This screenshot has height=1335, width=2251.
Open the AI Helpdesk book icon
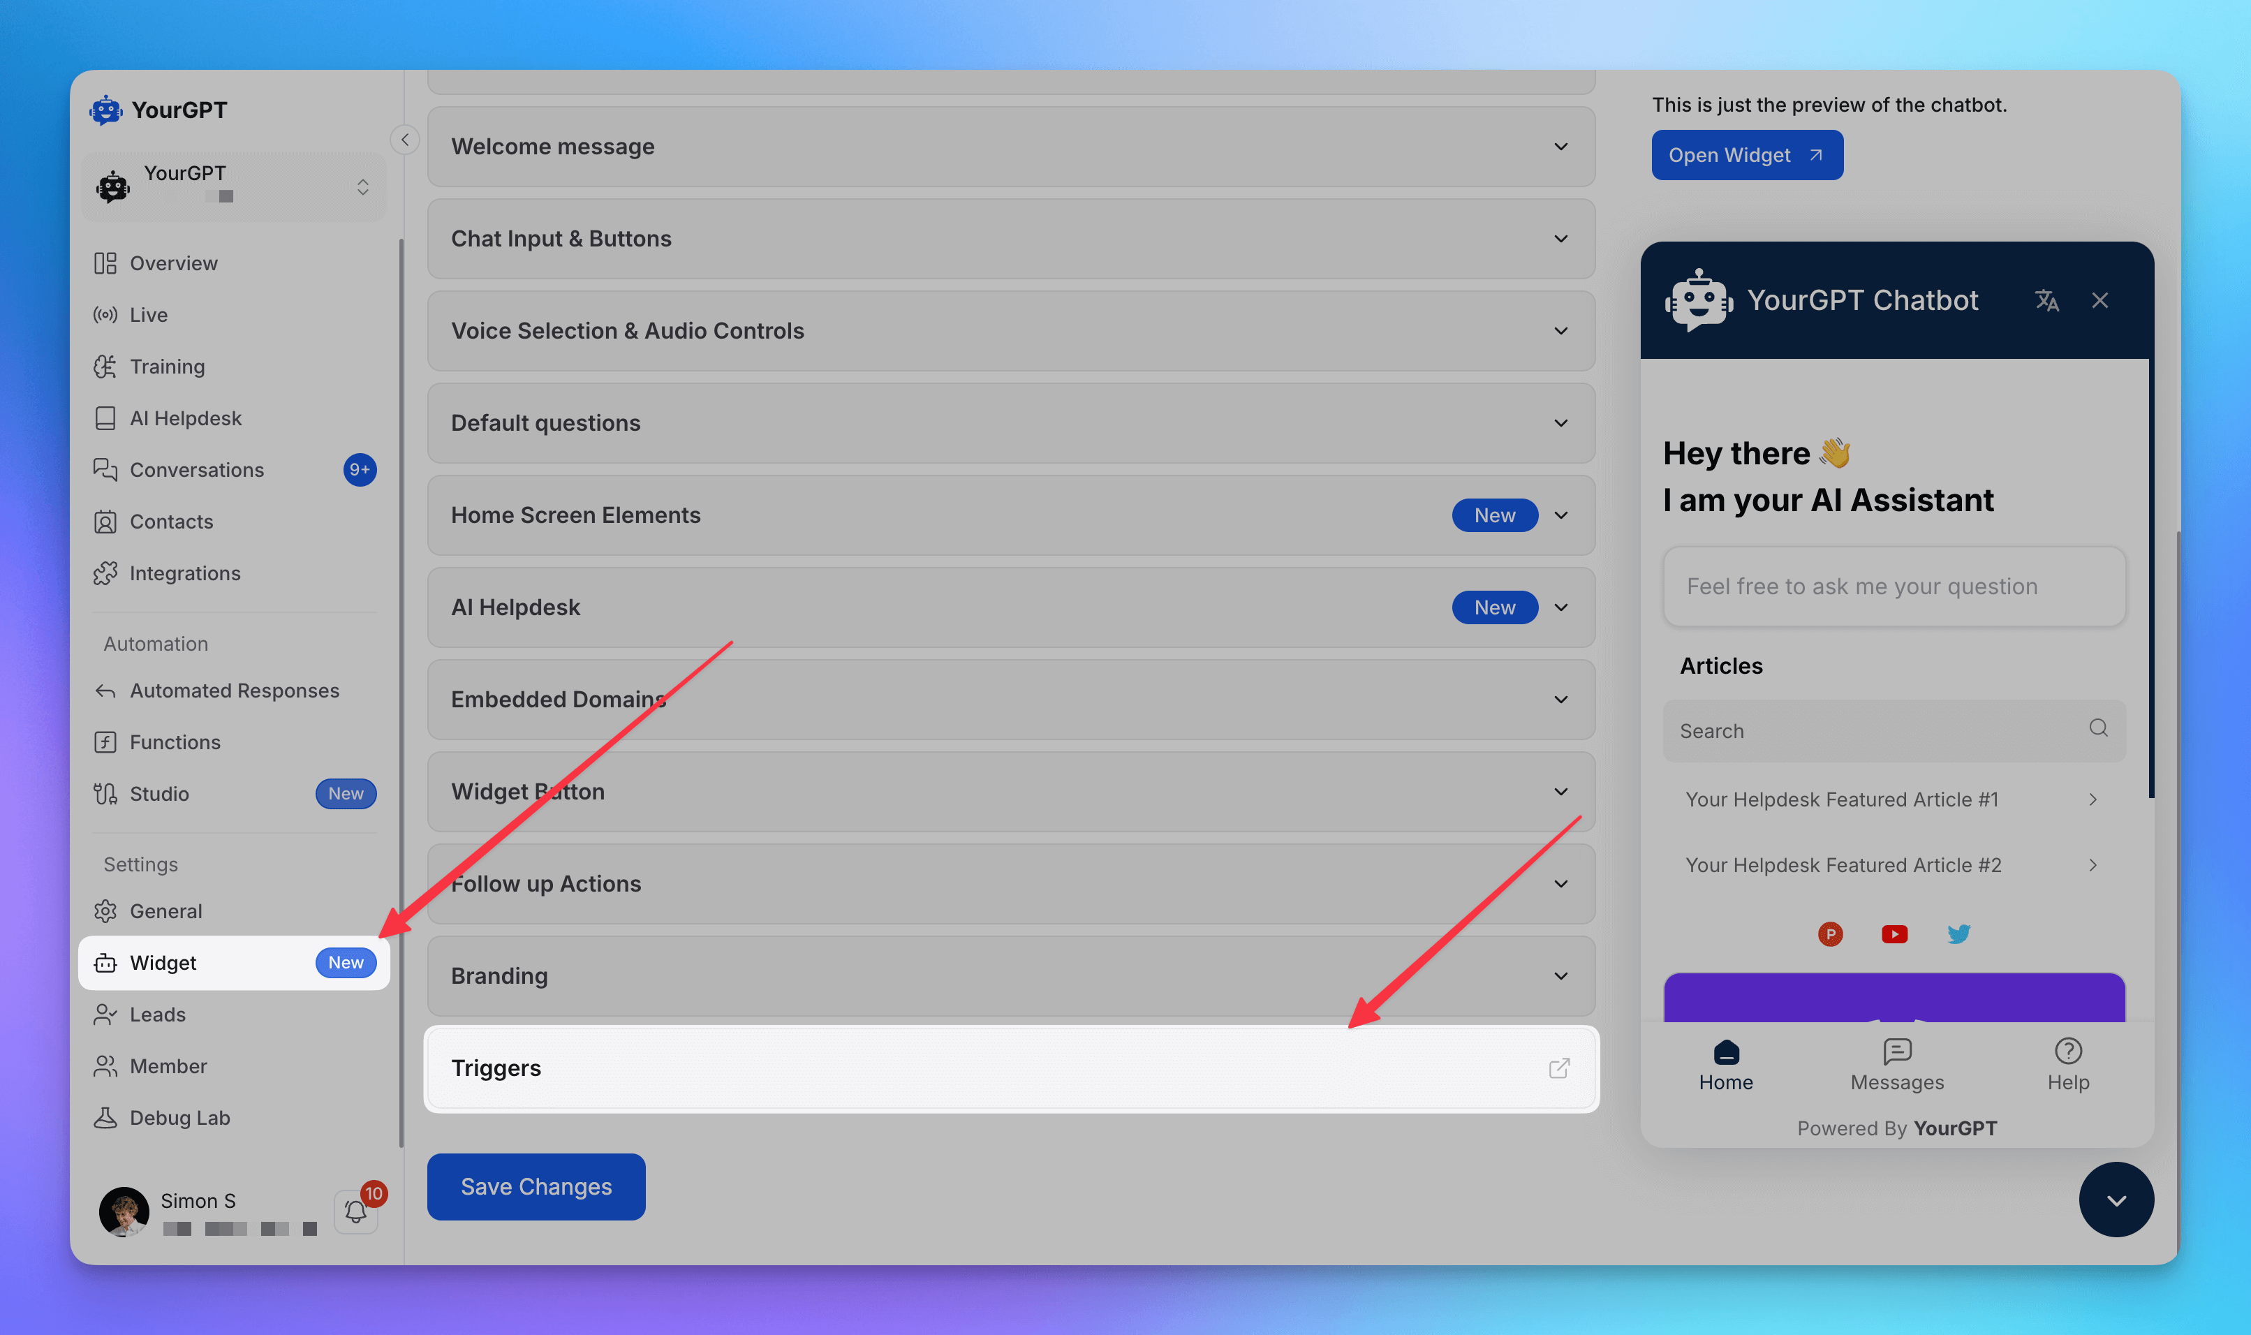pos(105,418)
